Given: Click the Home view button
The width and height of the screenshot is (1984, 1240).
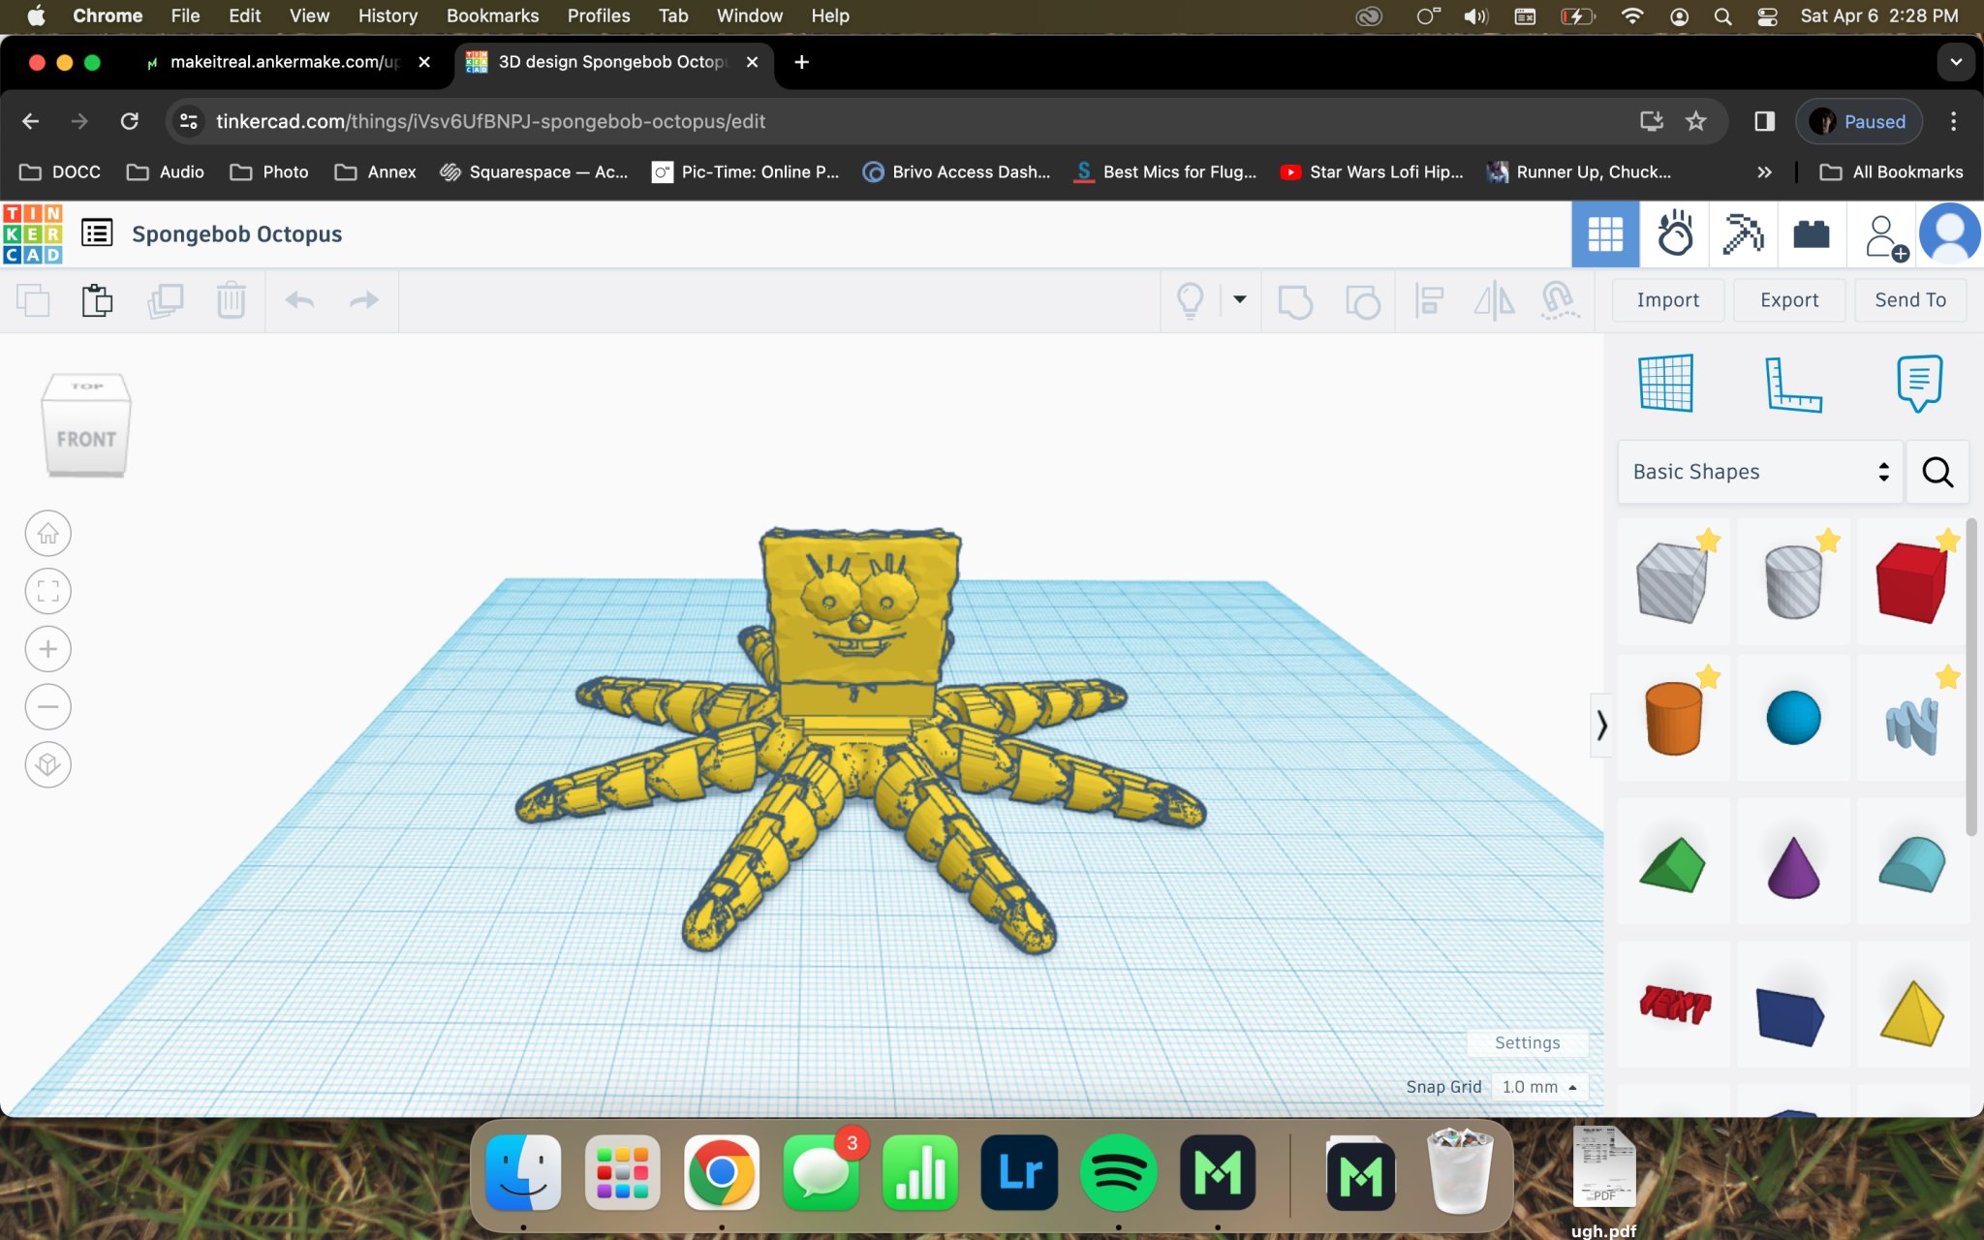Looking at the screenshot, I should point(48,534).
